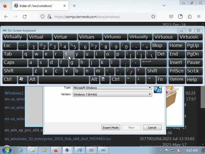Tap the spacebar on on-screen keyboard
Viewport: 205px width, 154px height.
coord(64,80)
